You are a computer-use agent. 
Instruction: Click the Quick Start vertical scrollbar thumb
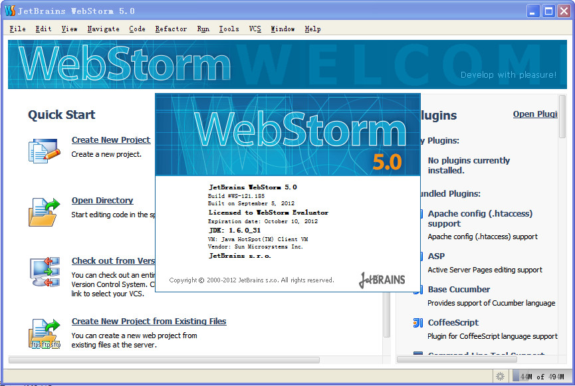[x=386, y=314]
